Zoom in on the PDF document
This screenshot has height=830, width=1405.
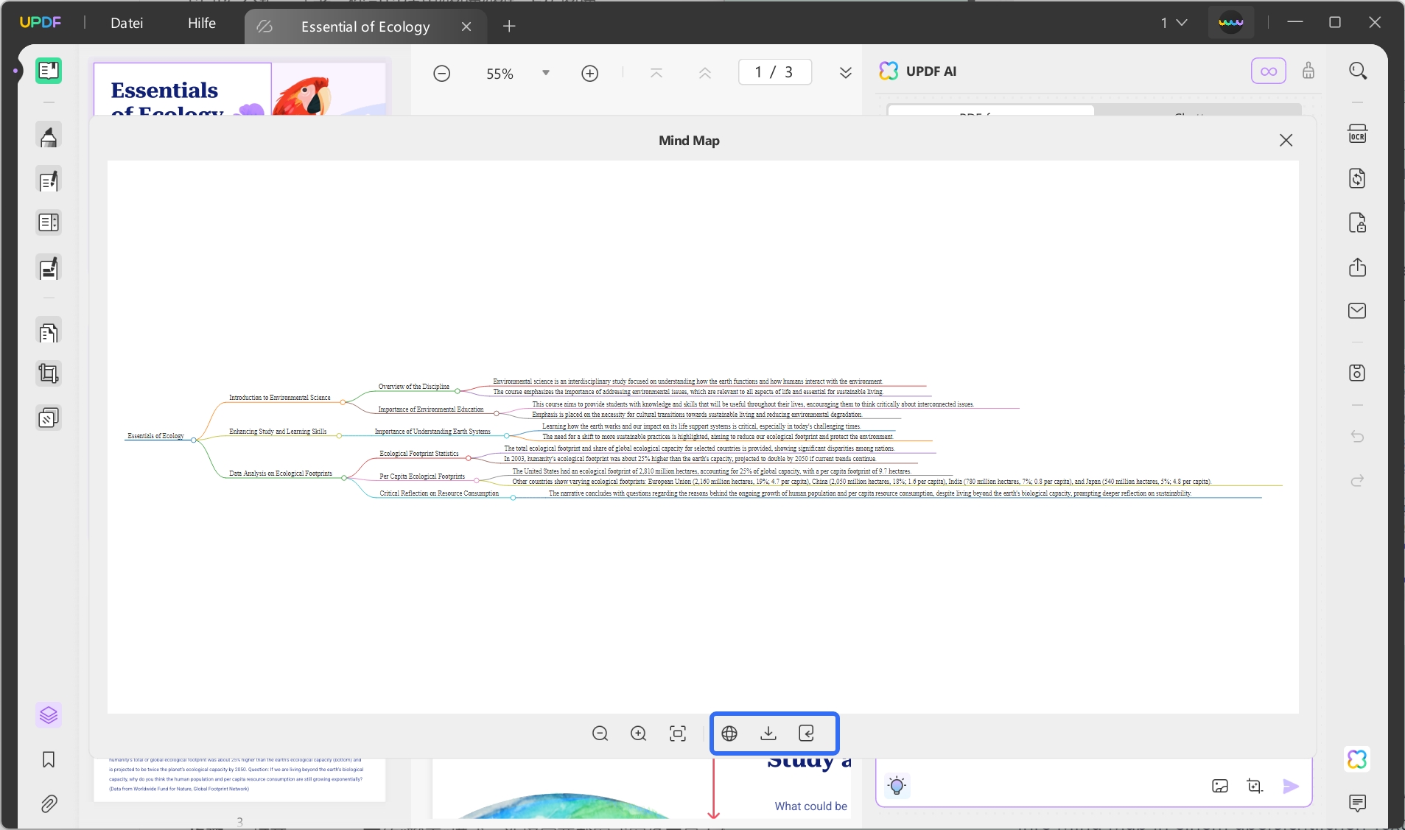click(590, 73)
